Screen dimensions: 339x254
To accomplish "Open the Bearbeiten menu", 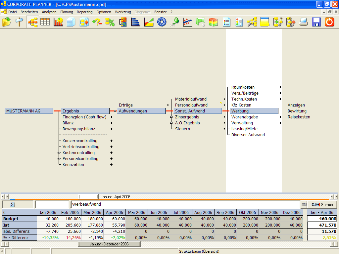I will [x=29, y=12].
